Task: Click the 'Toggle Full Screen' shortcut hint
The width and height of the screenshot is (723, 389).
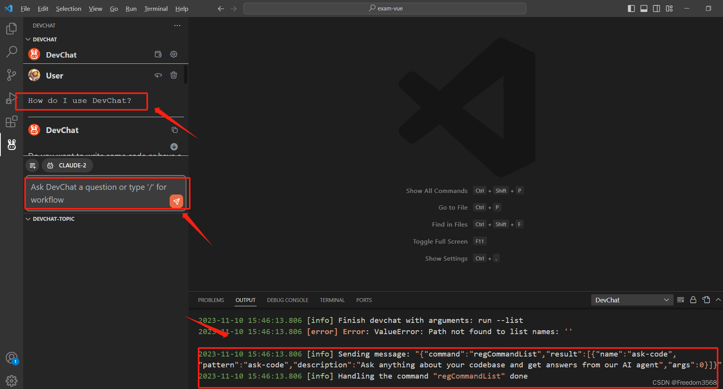Action: pyautogui.click(x=450, y=241)
